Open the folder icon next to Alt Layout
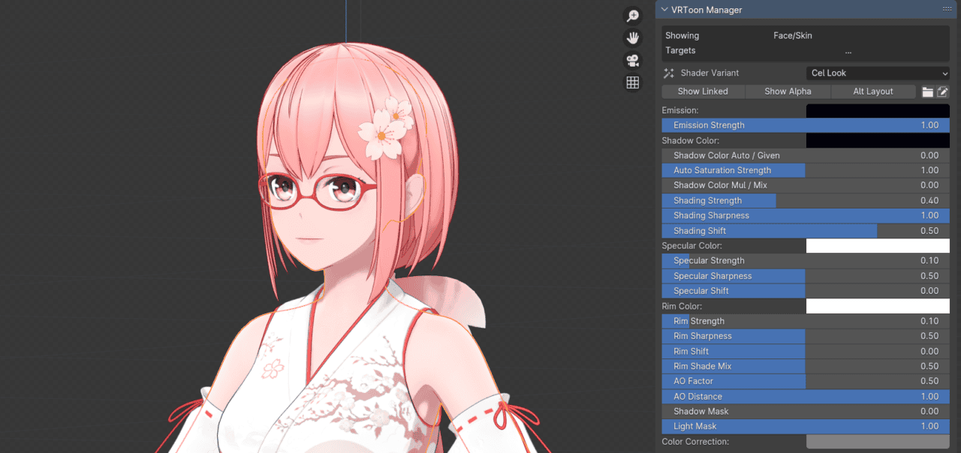 pos(928,91)
